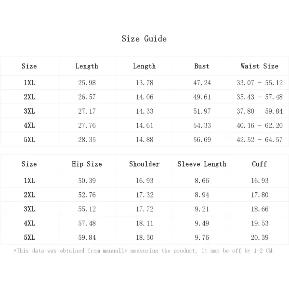The image size is (289, 289).
Task: Click waist range 42.52 - 64.57
Action: pos(260,140)
